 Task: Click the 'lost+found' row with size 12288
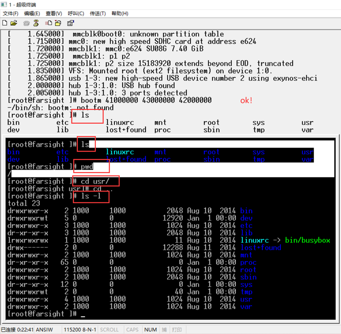tap(144, 247)
